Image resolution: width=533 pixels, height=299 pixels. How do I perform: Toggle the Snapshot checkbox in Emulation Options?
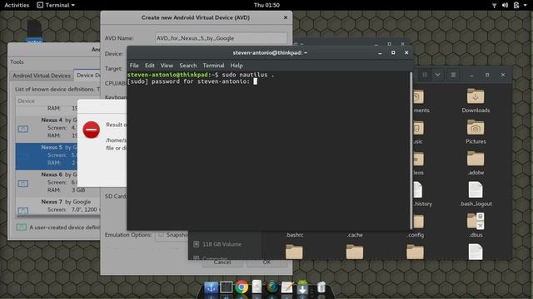point(161,234)
